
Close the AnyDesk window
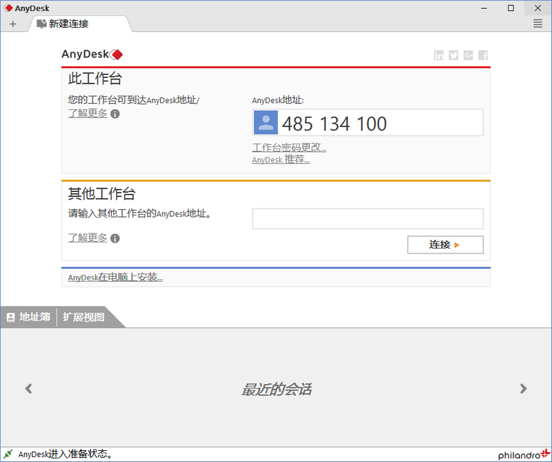pyautogui.click(x=538, y=8)
